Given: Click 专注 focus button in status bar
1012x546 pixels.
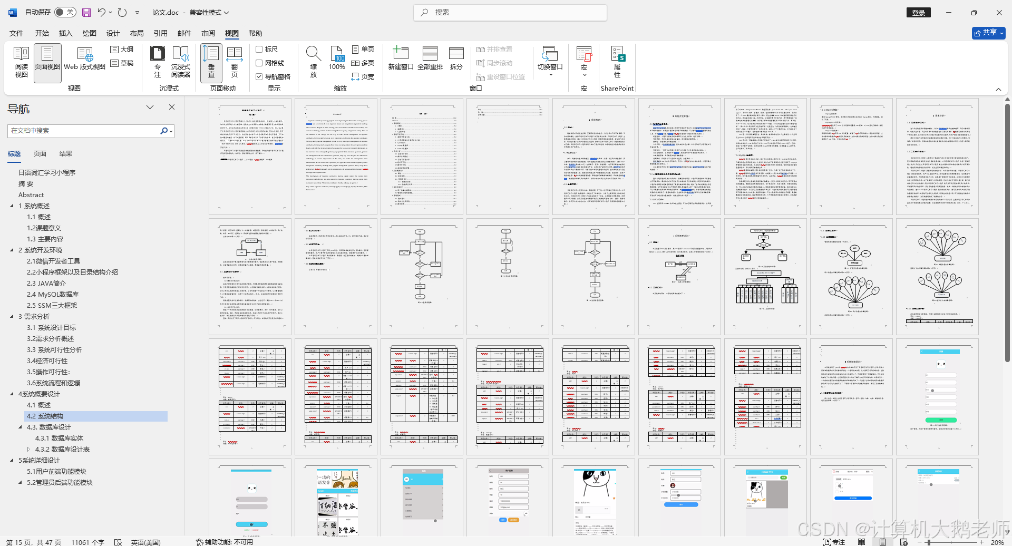Looking at the screenshot, I should pos(834,542).
